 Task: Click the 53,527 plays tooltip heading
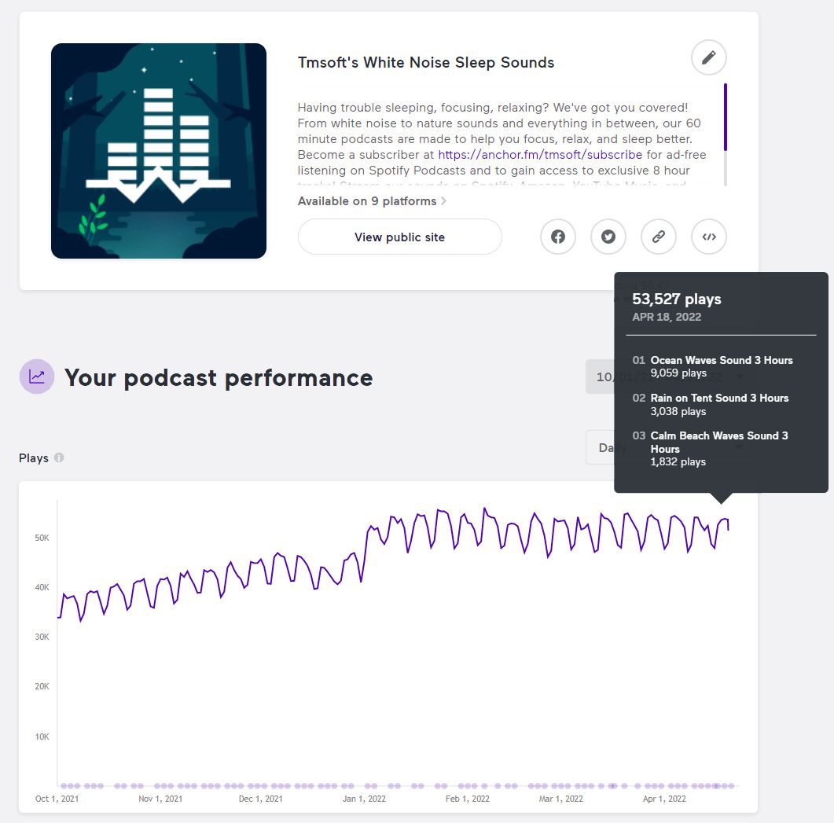pyautogui.click(x=676, y=299)
